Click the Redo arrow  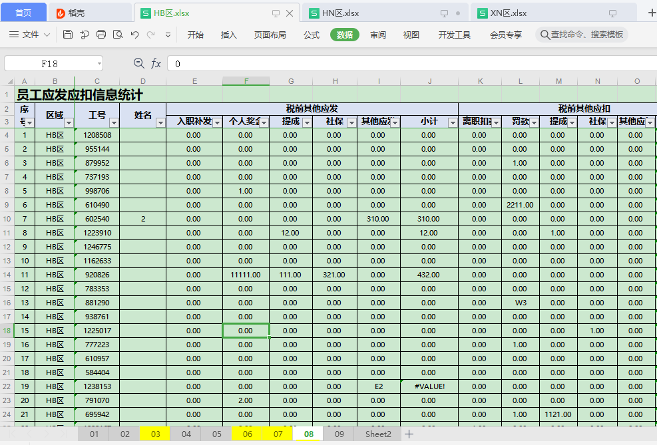click(151, 35)
